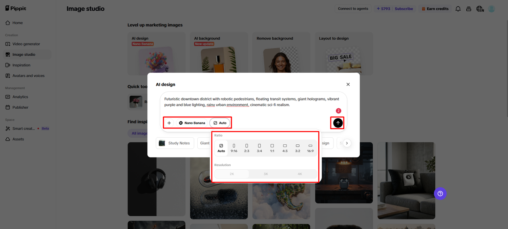Open the notifications bell
508x229 pixels.
pyautogui.click(x=458, y=9)
